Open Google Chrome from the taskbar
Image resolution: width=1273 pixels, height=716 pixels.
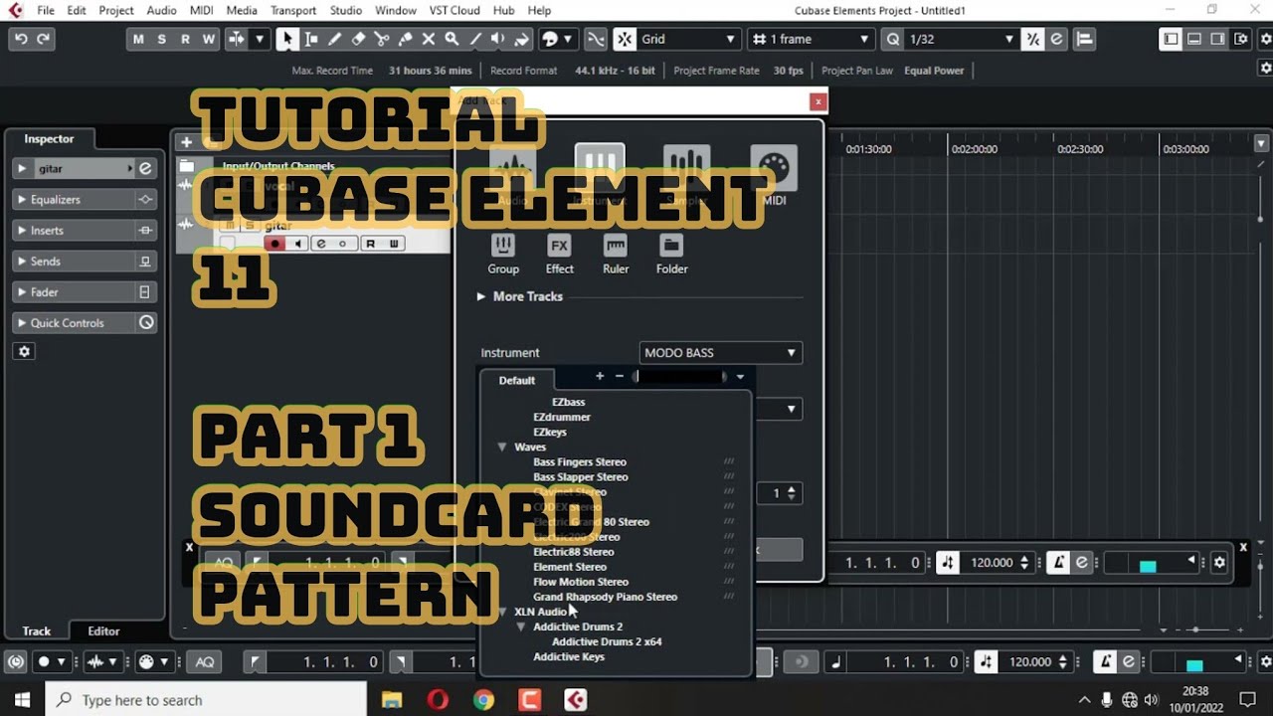pyautogui.click(x=483, y=700)
